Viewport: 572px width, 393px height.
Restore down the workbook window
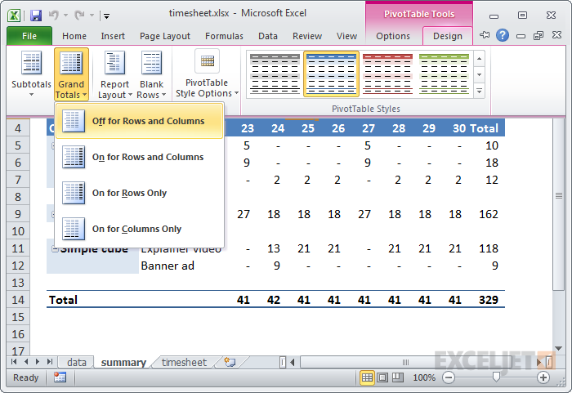tap(538, 35)
